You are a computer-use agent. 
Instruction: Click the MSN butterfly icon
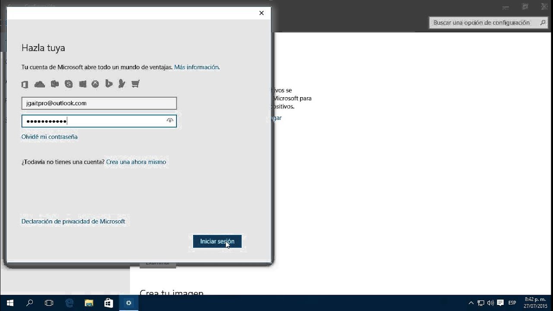coord(122,84)
